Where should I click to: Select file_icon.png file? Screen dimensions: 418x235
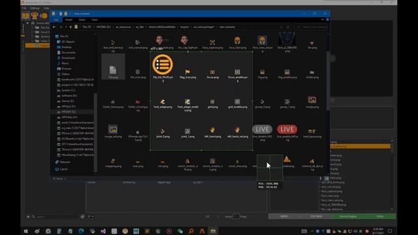point(138,74)
